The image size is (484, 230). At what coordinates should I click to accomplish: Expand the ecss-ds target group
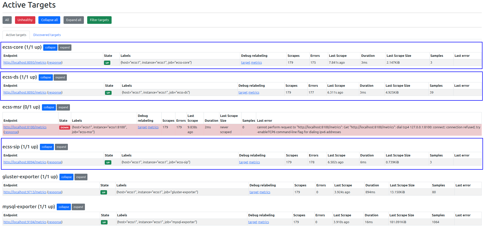[60, 78]
